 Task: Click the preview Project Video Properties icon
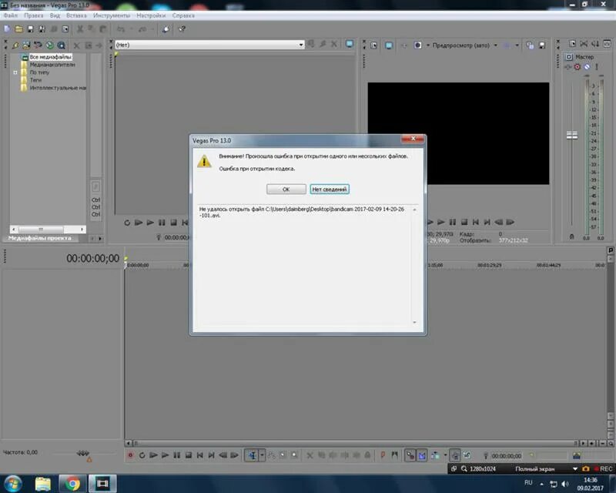373,45
